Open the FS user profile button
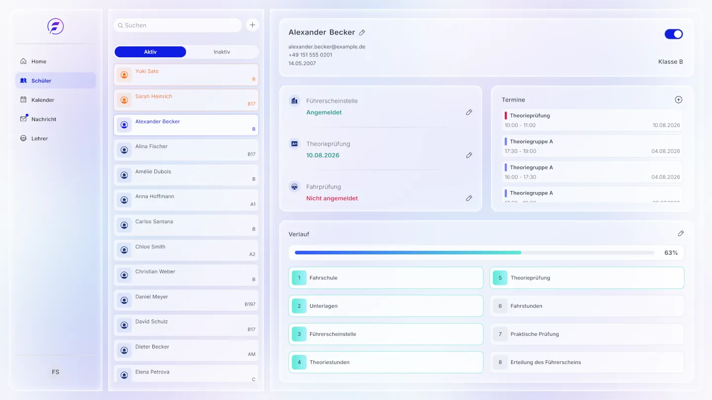 pyautogui.click(x=55, y=372)
